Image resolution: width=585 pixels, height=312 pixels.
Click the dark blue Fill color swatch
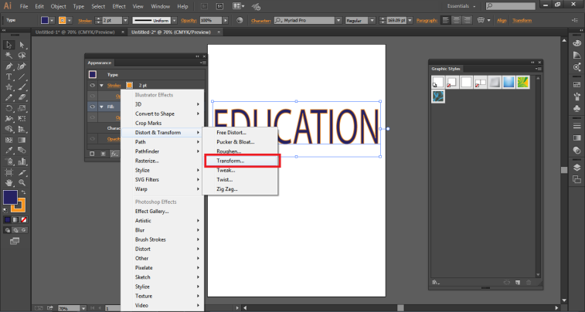11,198
